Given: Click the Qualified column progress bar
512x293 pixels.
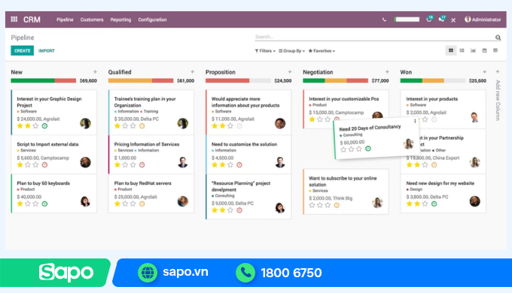Looking at the screenshot, I should pos(141,80).
